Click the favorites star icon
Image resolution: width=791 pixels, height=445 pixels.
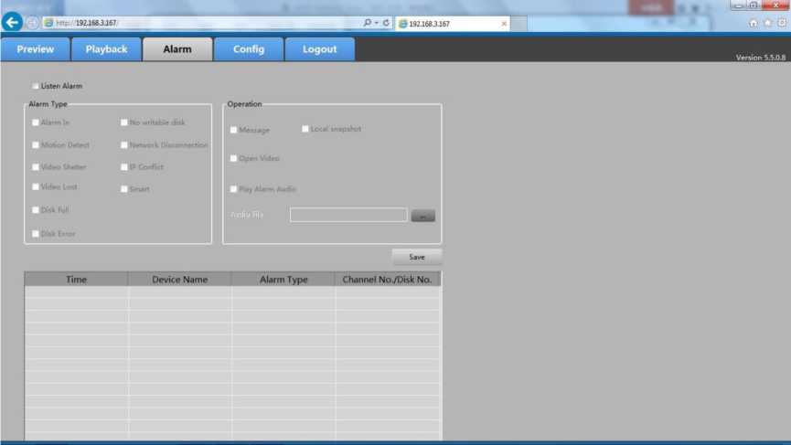767,23
